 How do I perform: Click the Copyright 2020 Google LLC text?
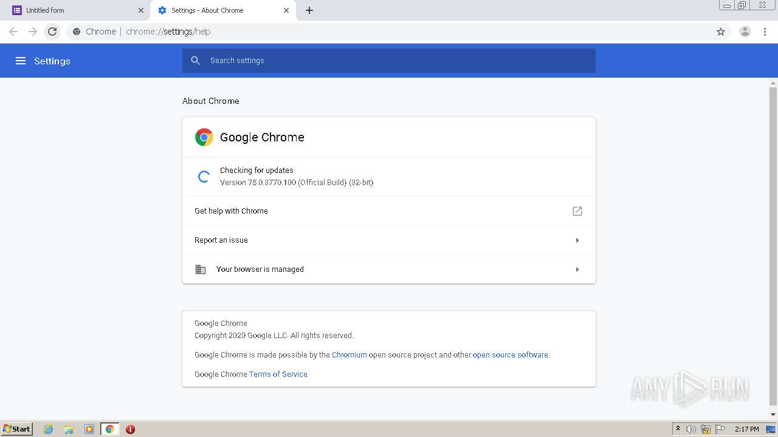click(274, 336)
